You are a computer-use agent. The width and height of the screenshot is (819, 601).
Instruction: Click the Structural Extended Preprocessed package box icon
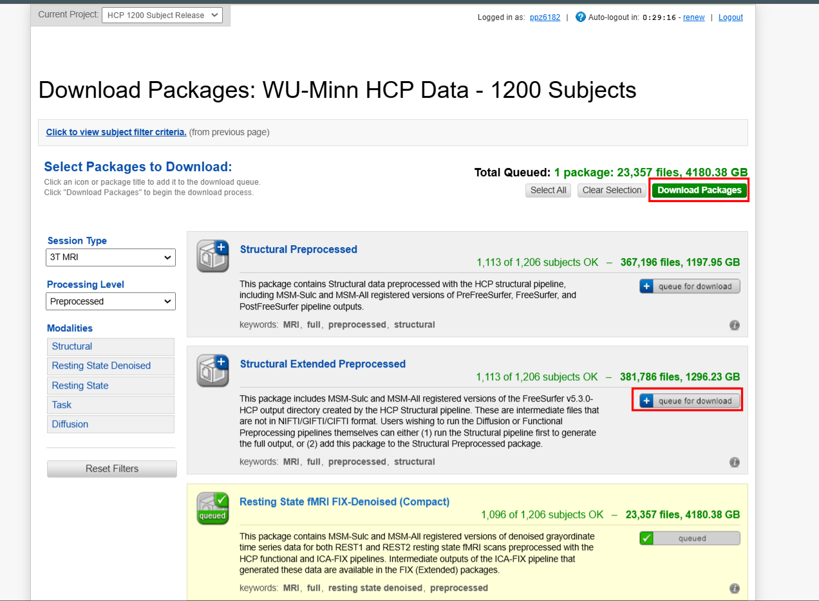(x=212, y=371)
